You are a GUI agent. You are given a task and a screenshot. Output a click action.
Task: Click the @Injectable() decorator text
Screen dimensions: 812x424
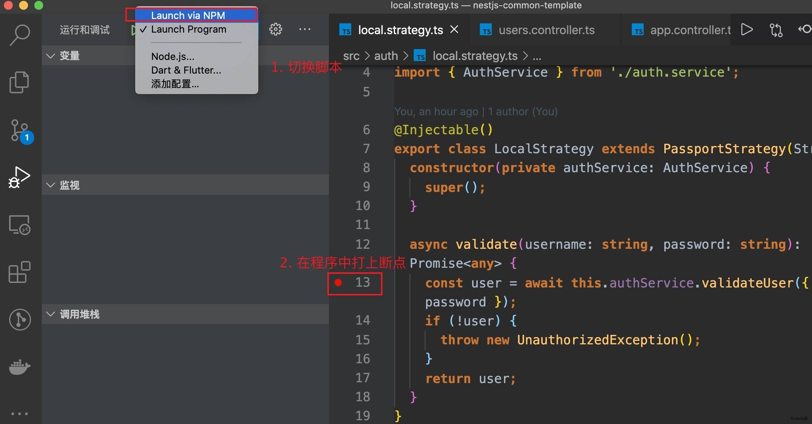[x=444, y=130]
